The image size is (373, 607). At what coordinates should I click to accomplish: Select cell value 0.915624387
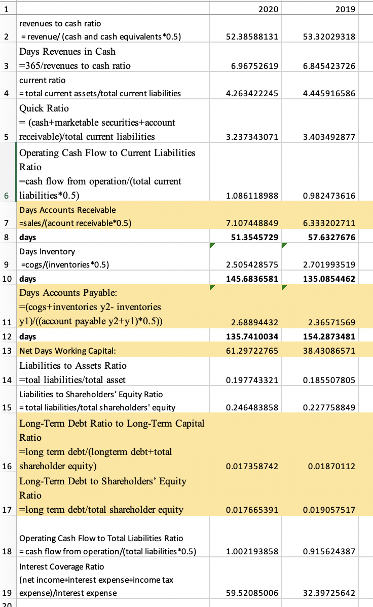click(x=320, y=537)
